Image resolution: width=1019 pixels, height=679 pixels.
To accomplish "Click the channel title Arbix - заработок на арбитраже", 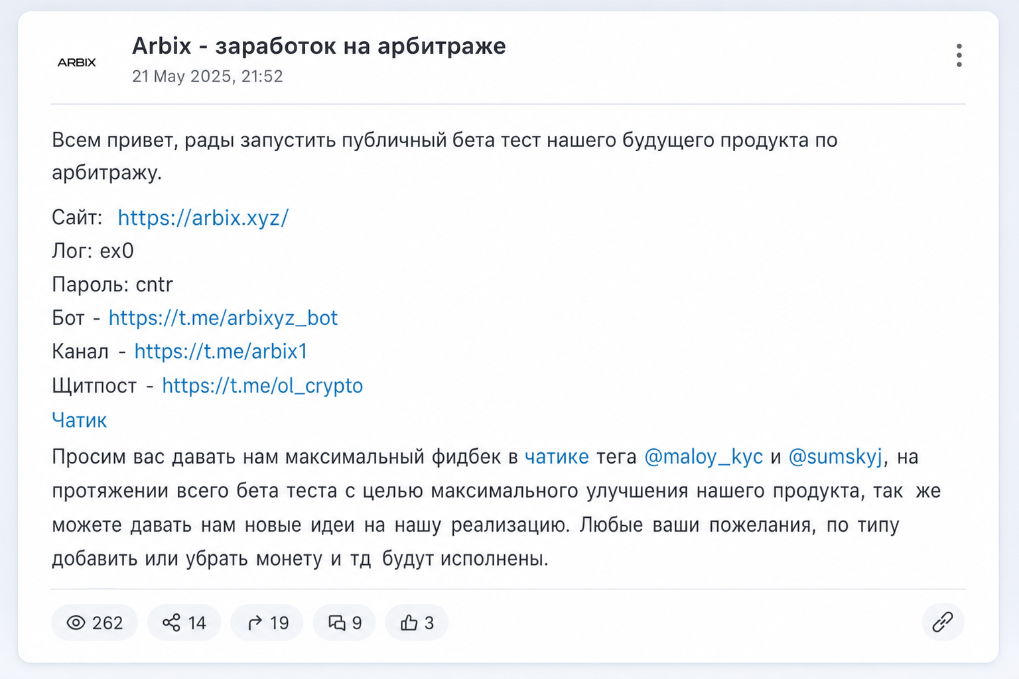I will (318, 46).
